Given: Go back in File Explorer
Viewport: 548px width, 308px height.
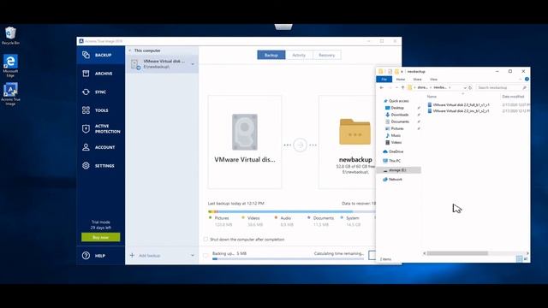Looking at the screenshot, I should coord(382,87).
